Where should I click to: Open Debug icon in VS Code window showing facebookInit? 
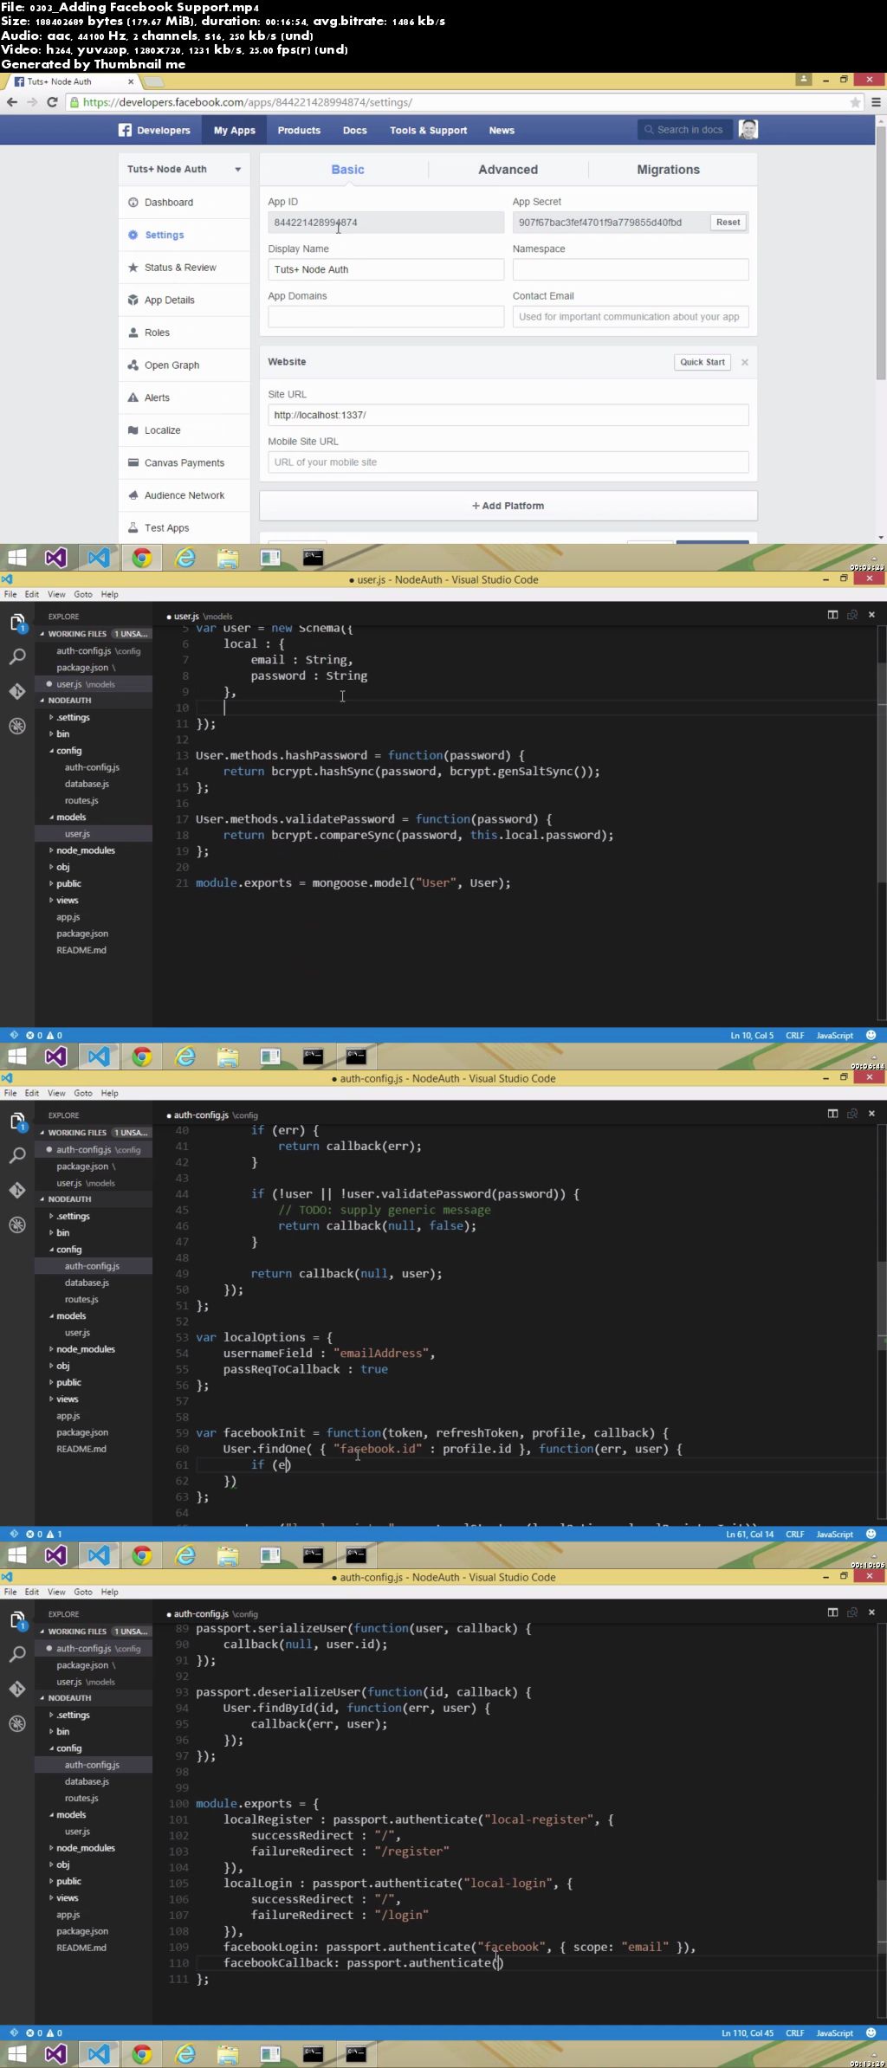tap(17, 1225)
